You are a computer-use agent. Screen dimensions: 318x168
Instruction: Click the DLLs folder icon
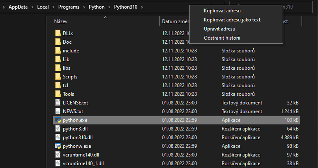coord(58,33)
